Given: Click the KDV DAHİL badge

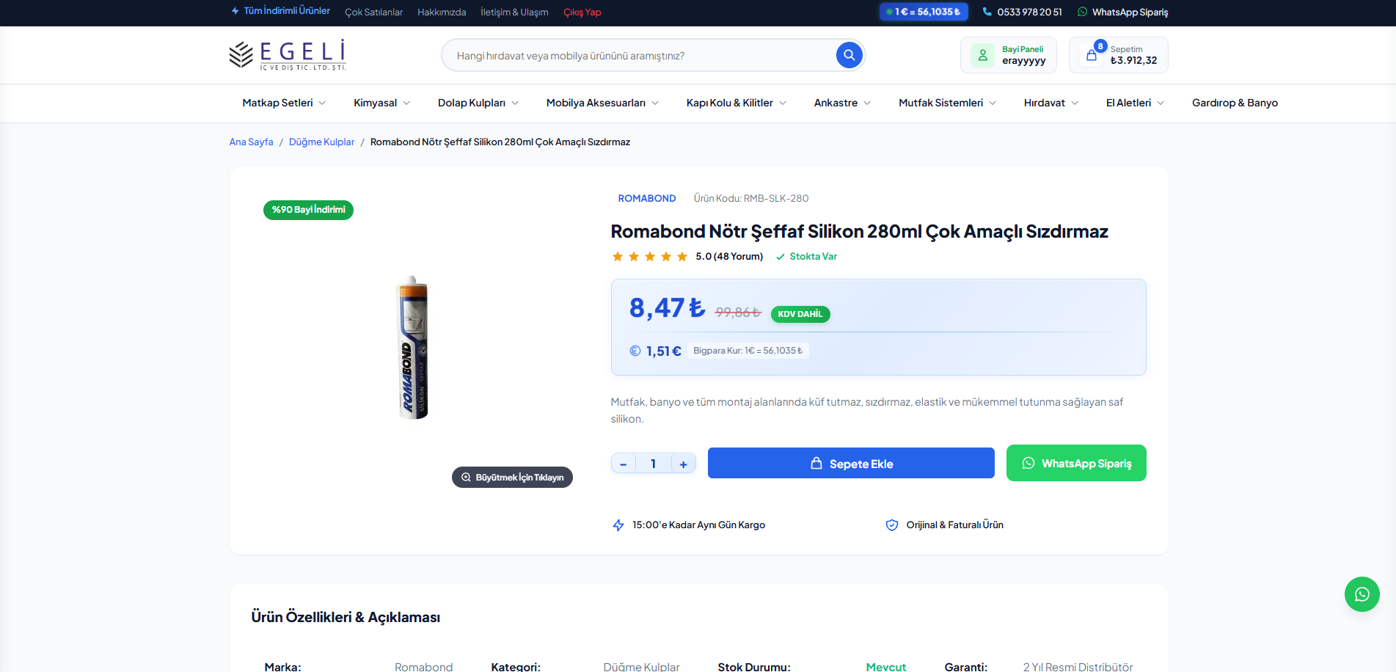Looking at the screenshot, I should tap(800, 314).
